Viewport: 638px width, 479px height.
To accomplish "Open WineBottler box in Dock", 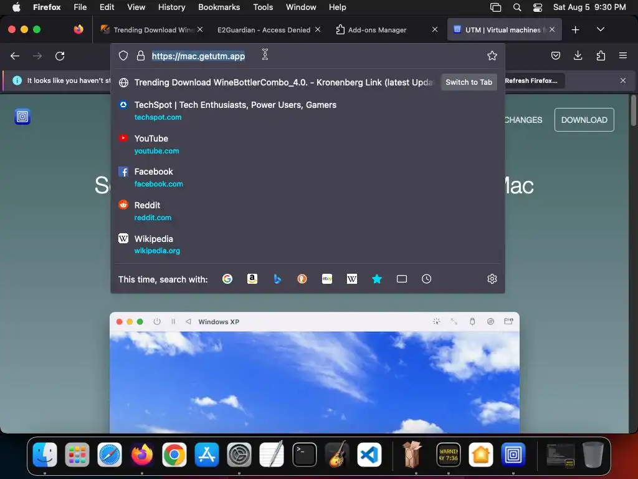I will 412,455.
